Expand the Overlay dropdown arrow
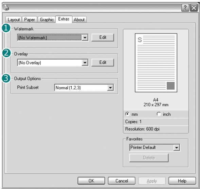This screenshot has height=189, width=200. [x=85, y=62]
